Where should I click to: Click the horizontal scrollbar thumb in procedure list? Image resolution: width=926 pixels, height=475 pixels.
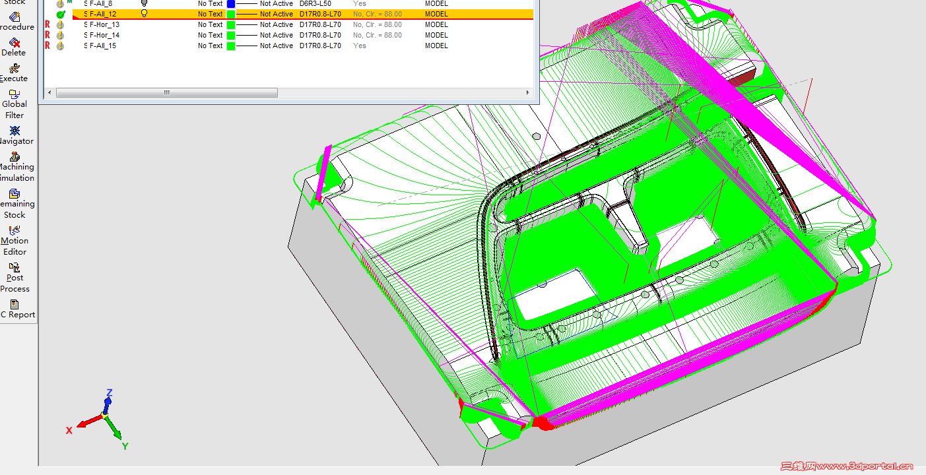pyautogui.click(x=167, y=93)
